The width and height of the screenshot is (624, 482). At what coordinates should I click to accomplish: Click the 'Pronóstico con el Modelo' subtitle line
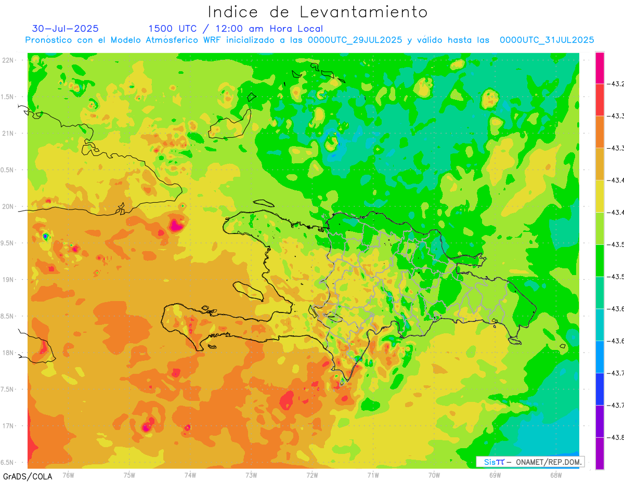point(309,40)
